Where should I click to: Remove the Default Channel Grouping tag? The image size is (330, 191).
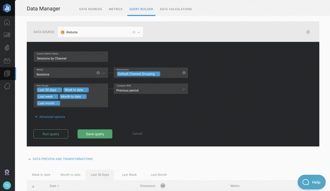click(x=158, y=74)
